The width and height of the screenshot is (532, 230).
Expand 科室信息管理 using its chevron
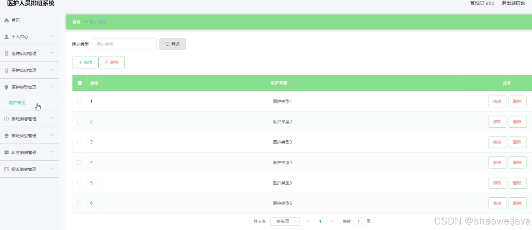[x=52, y=152]
